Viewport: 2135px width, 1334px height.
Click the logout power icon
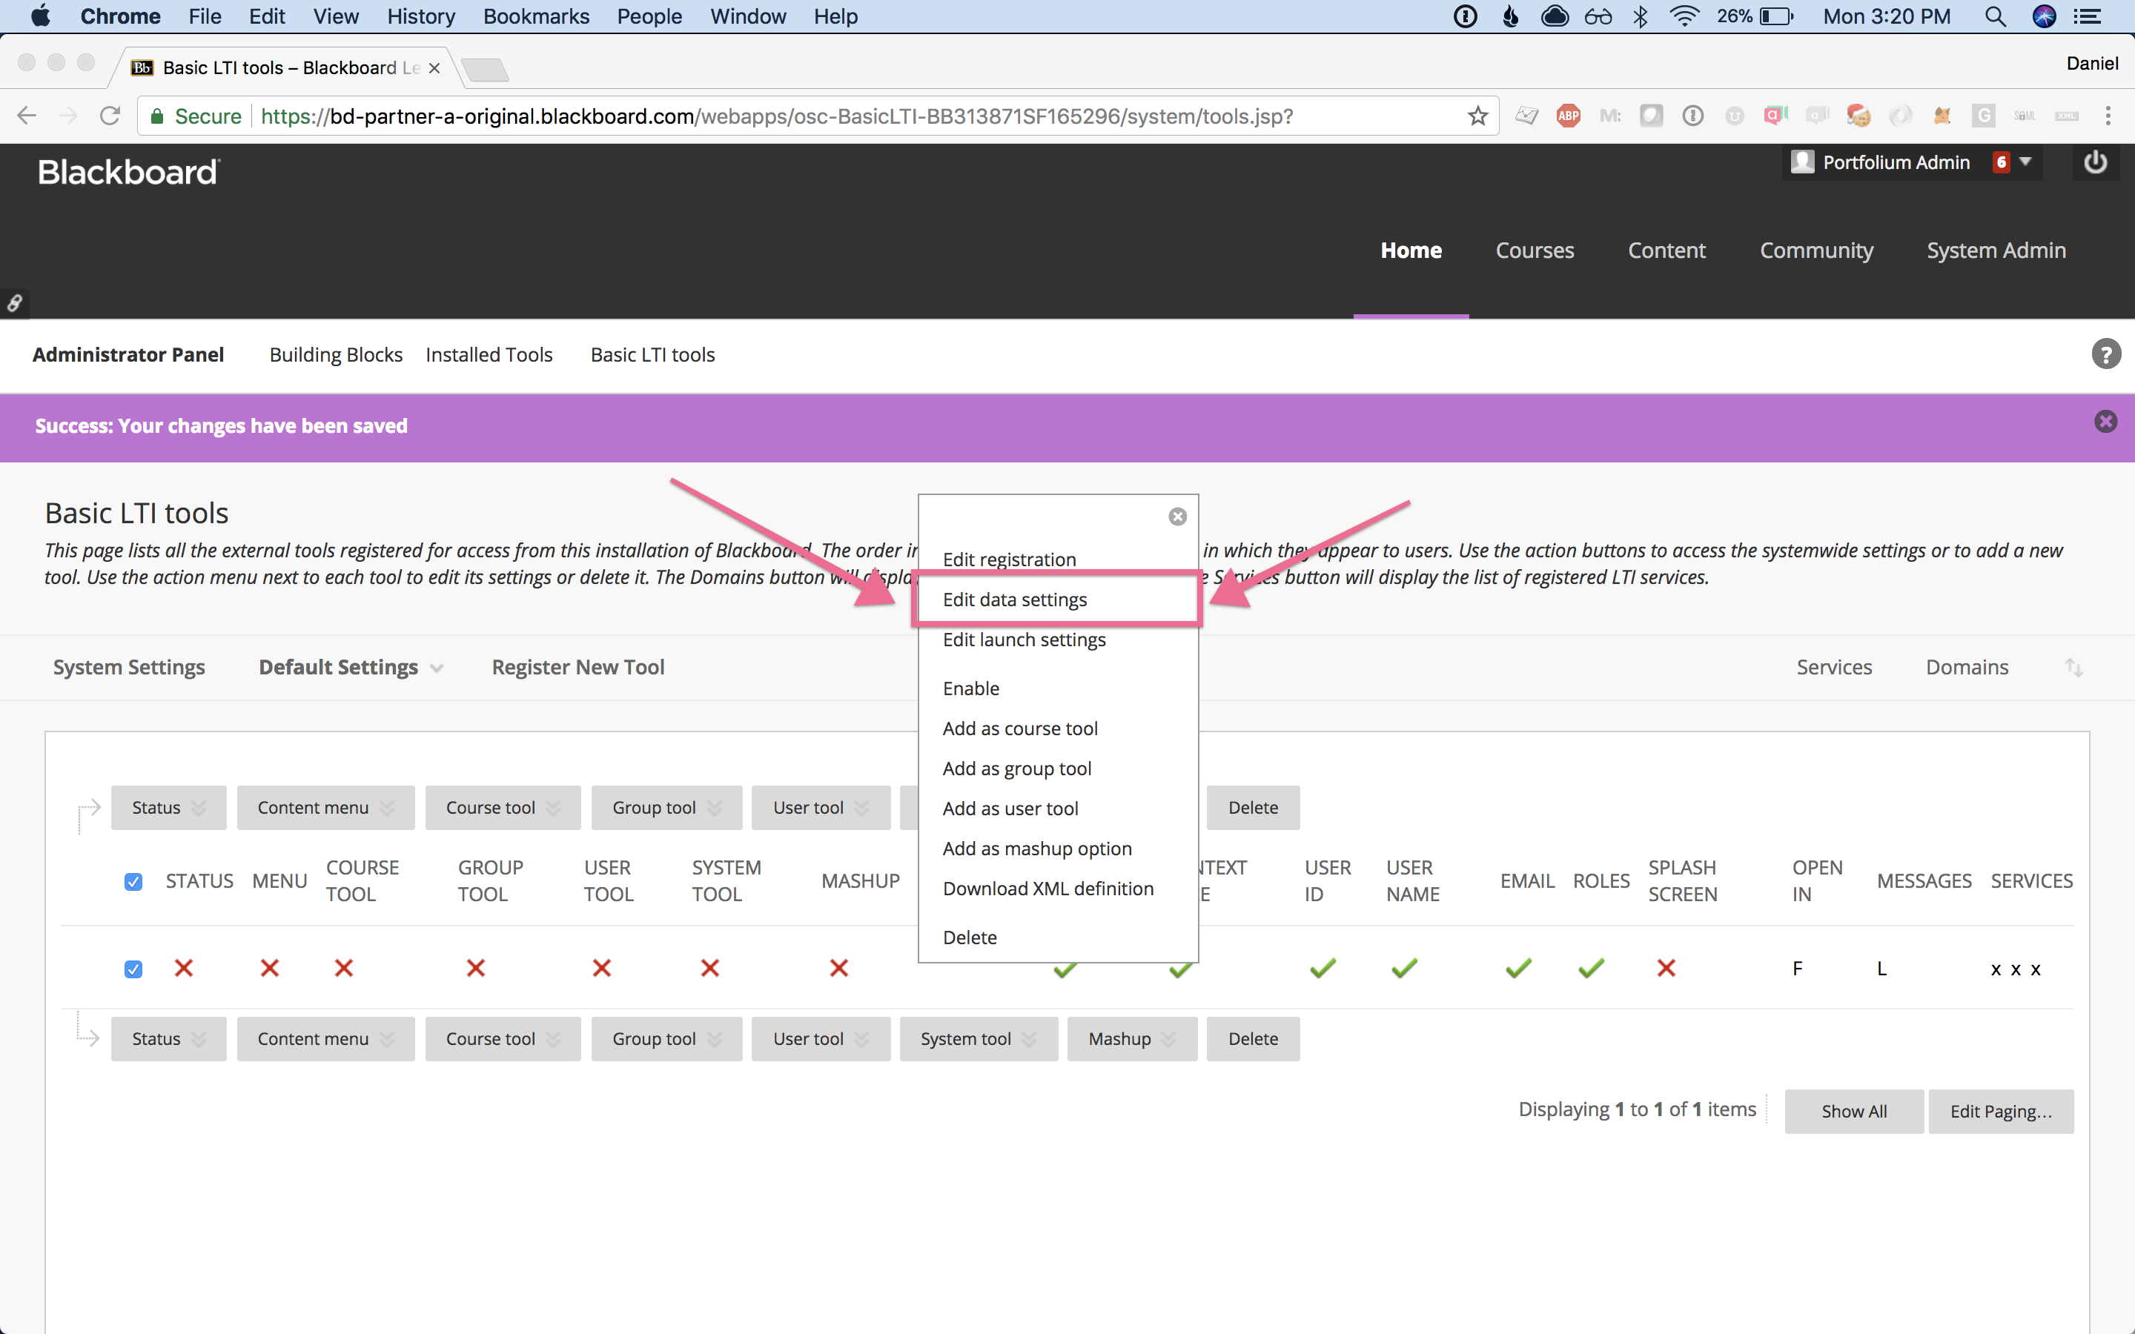coord(2095,162)
